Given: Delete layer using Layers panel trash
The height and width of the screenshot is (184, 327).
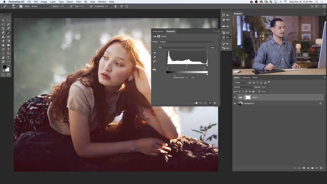Looking at the screenshot, I should pos(321,168).
